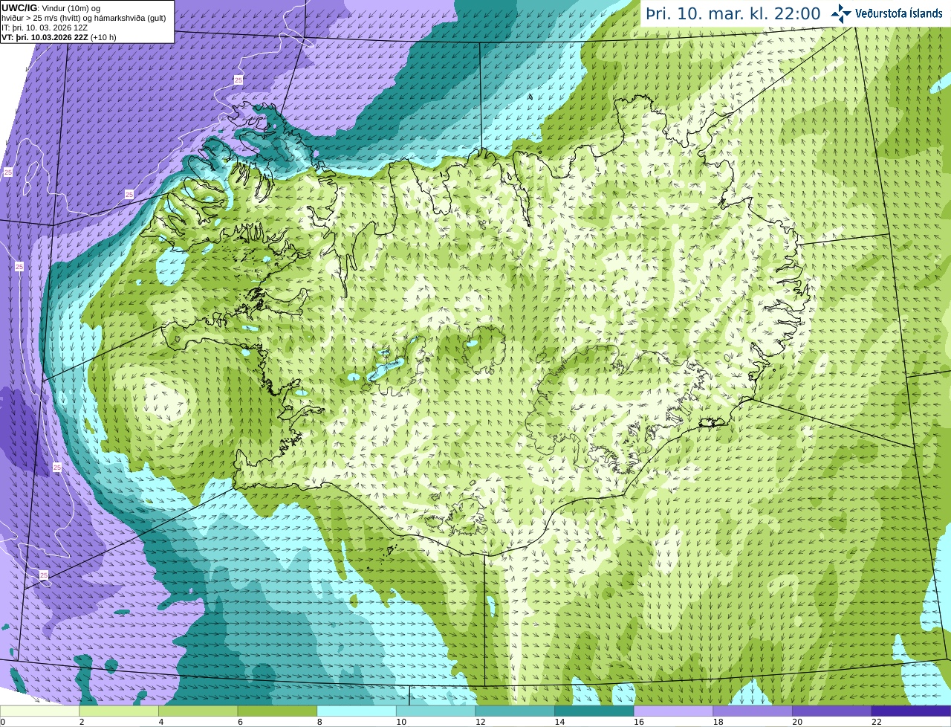The width and height of the screenshot is (951, 727).
Task: Click the 'VT: þri. 10.03.2026 22Z (+10 h)' line
Action: (59, 37)
